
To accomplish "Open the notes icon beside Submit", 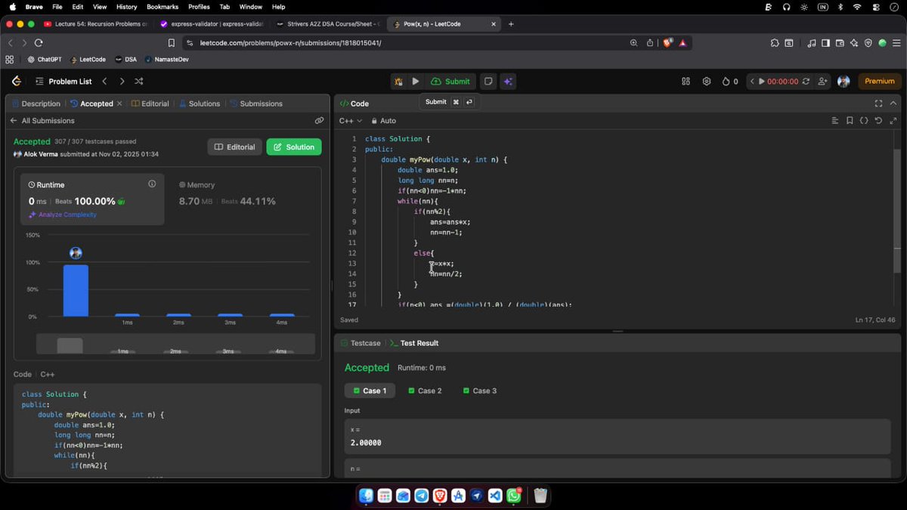I will 488,81.
